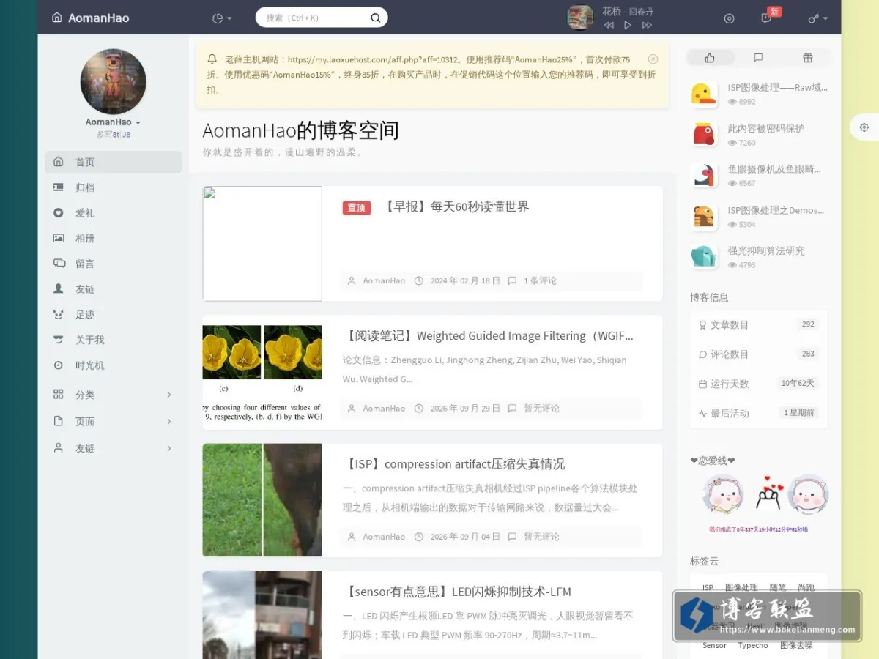Viewport: 879px width, 659px height.
Task: Click the music album cover thumbnail
Action: (x=580, y=18)
